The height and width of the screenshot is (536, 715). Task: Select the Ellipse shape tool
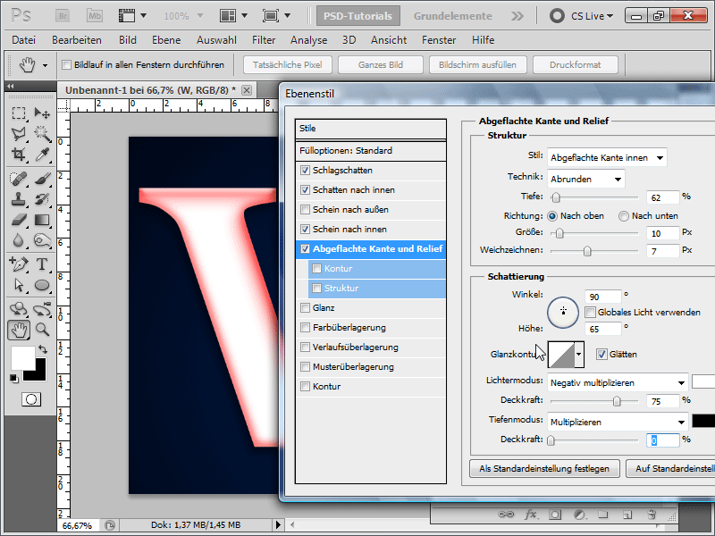(42, 285)
